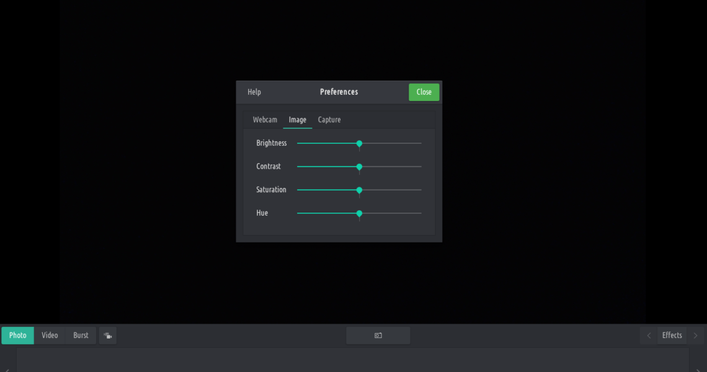Click the Help button in Preferences
The image size is (707, 372).
[x=254, y=92]
